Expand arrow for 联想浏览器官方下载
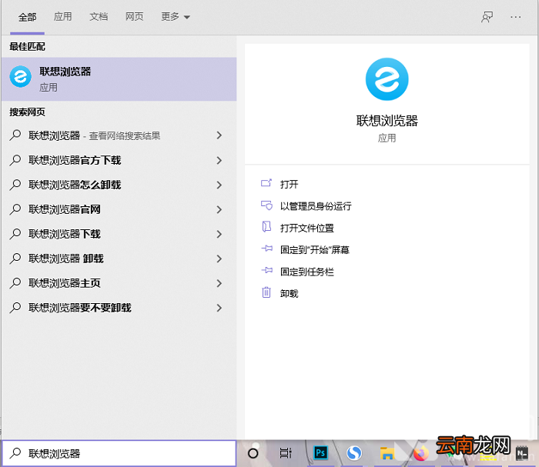 pos(219,160)
